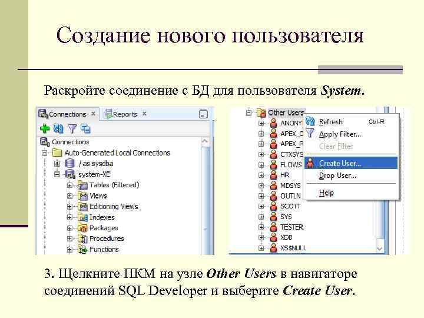Click the Refresh icon in context menu
This screenshot has width=424, height=318.
click(x=310, y=122)
